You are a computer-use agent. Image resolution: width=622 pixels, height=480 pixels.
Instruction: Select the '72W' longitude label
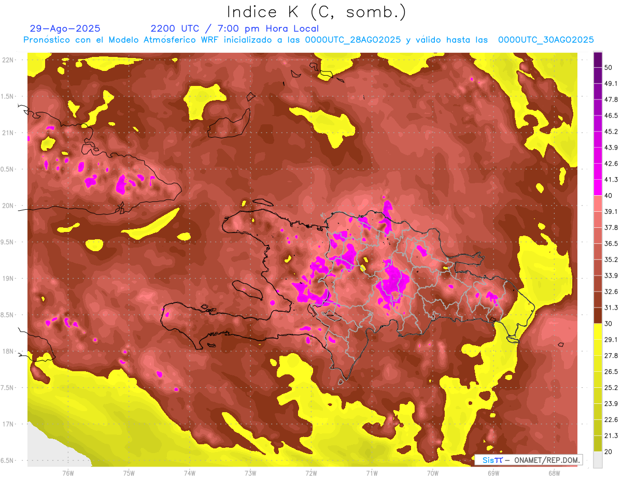(x=311, y=473)
